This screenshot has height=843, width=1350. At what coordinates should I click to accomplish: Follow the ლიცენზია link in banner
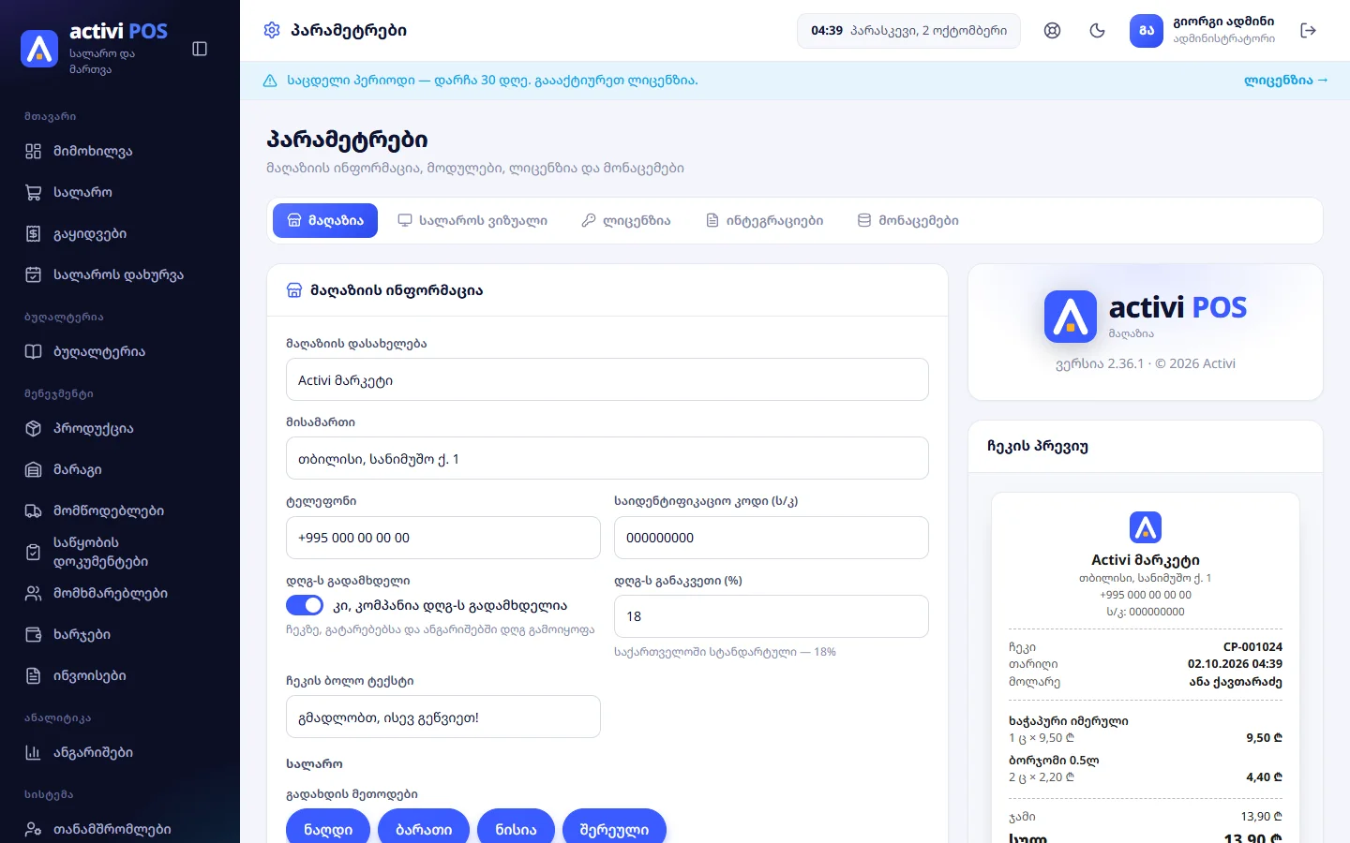coord(1286,81)
